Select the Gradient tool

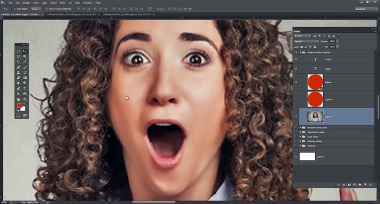click(x=25, y=78)
